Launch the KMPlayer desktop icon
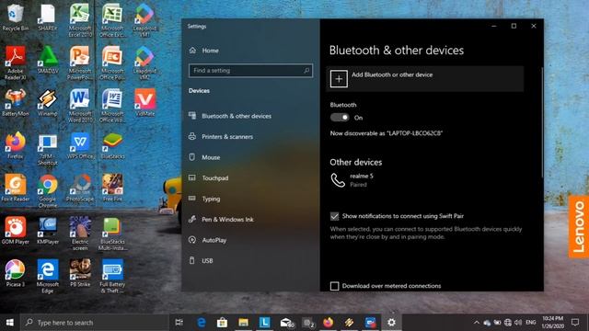This screenshot has height=331, width=589. coord(47,231)
